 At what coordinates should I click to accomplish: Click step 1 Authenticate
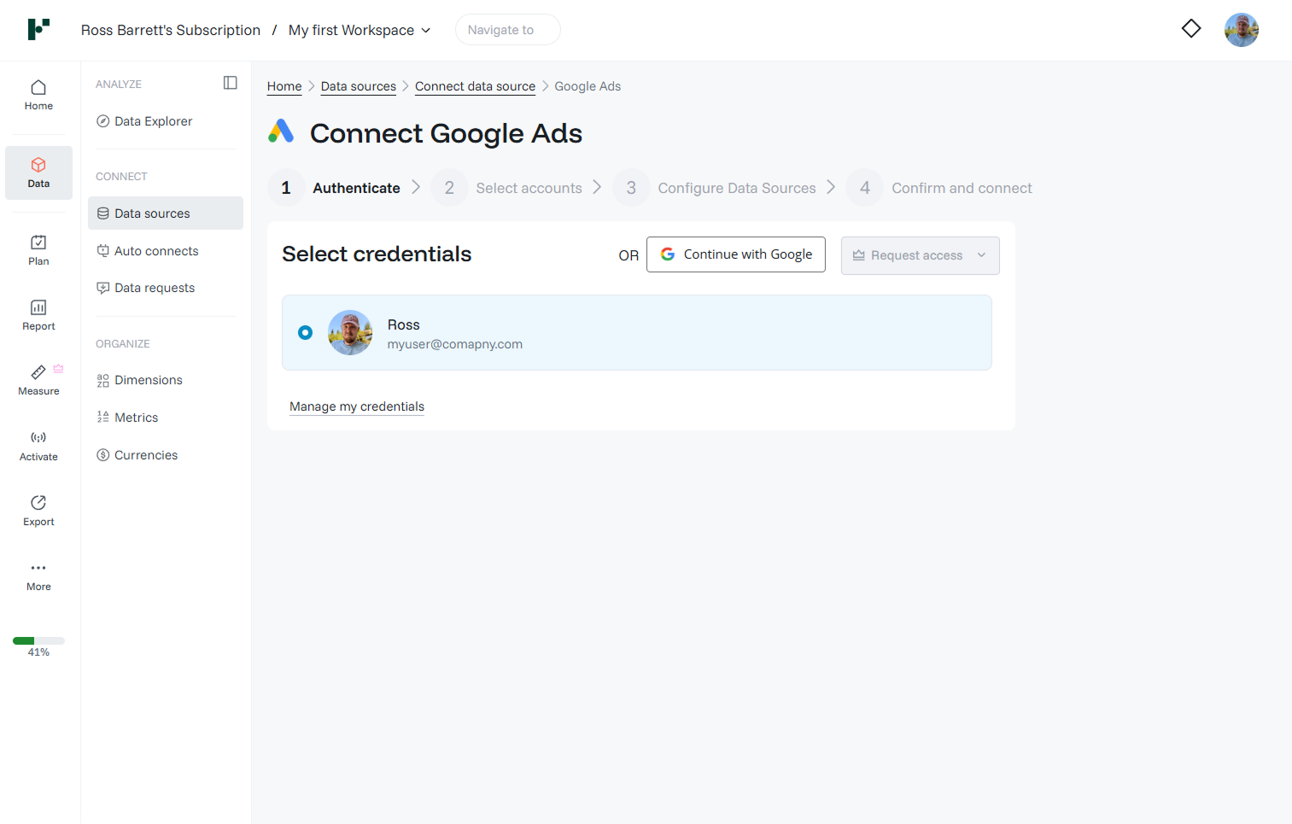point(334,188)
